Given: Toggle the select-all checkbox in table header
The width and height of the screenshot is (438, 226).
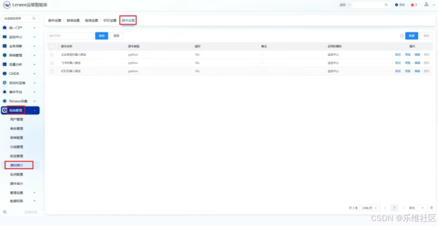Looking at the screenshot, I should pos(52,46).
